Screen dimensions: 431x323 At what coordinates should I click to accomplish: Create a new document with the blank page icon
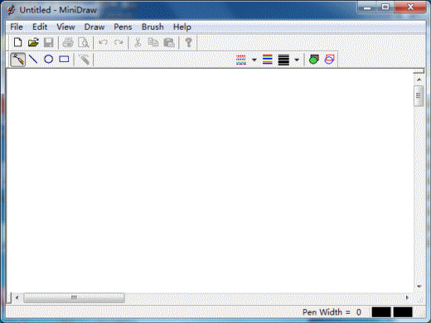(x=17, y=42)
